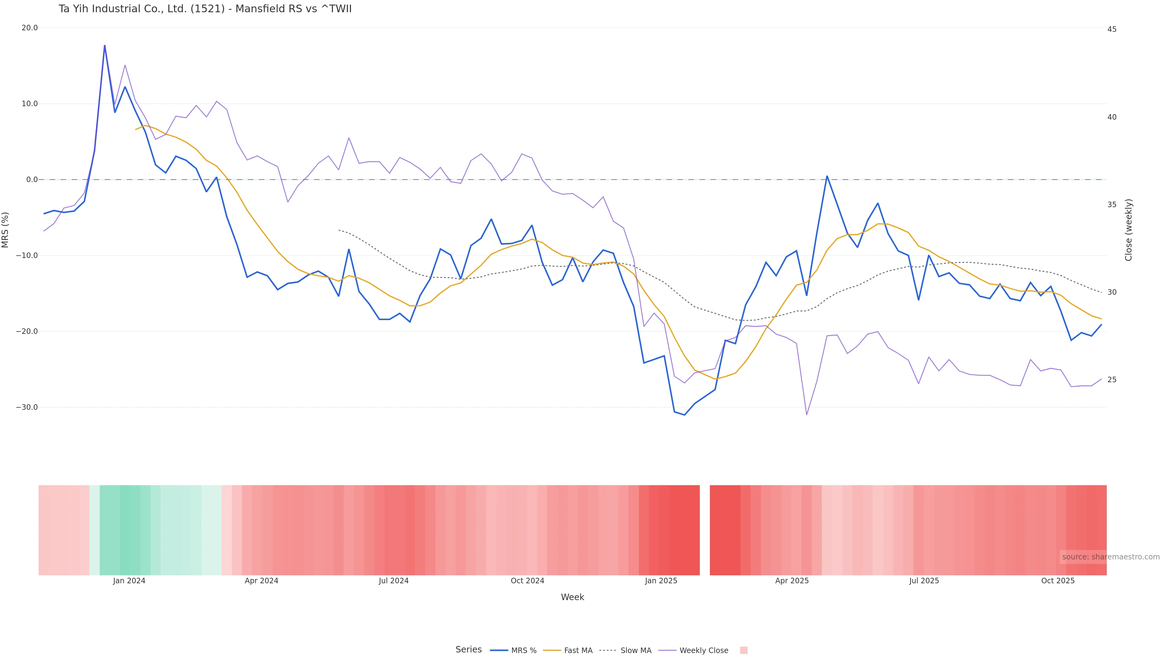Viewport: 1175px width, 661px height.
Task: Toggle the Slow MA legend label
Action: coord(636,651)
